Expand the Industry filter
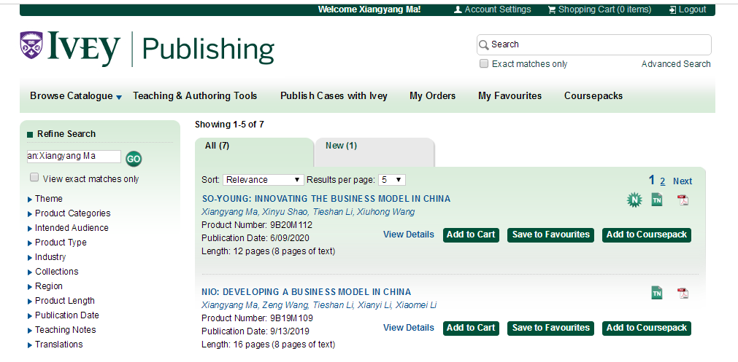Image resolution: width=738 pixels, height=362 pixels. 50,257
